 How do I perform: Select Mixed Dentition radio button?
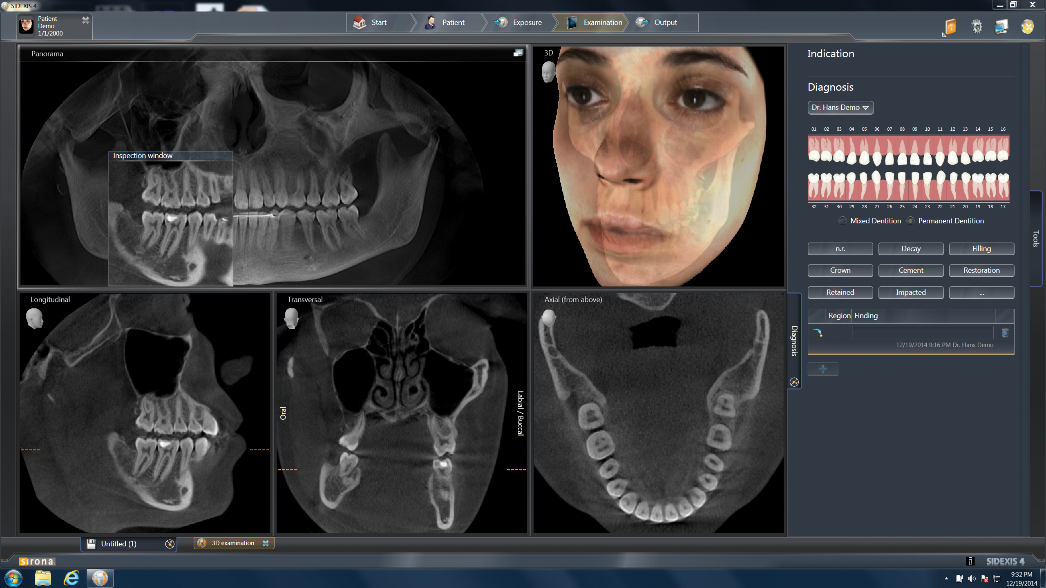843,221
